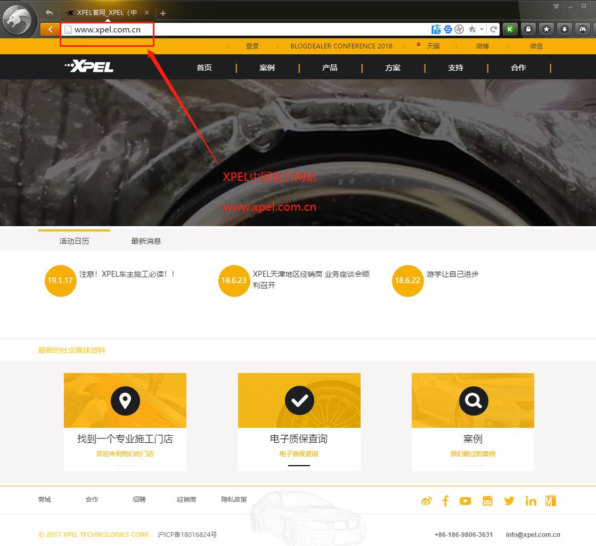Close the XPEL官网 tab
596x546 pixels.
146,13
